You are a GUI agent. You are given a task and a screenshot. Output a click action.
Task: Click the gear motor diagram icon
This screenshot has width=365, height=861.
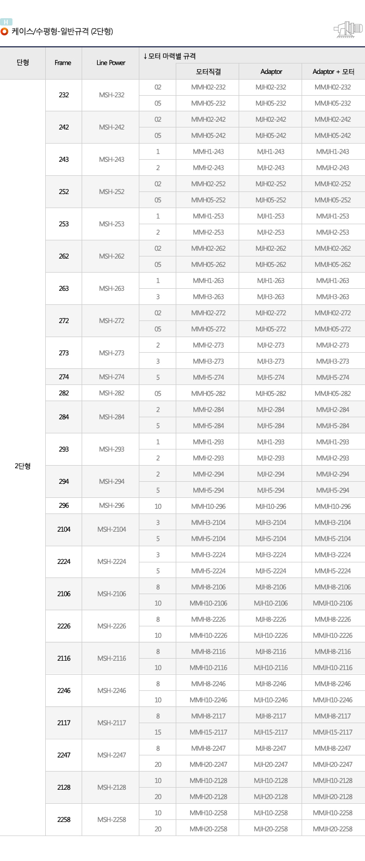(348, 30)
